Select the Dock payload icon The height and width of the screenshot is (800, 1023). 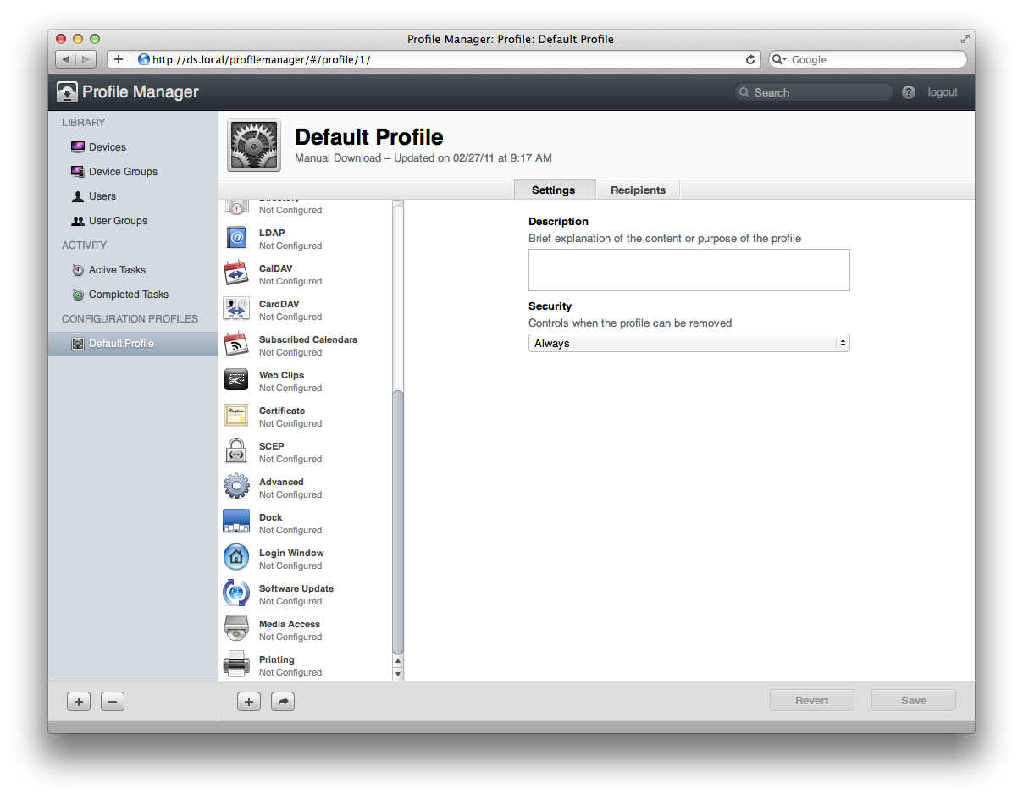click(236, 521)
